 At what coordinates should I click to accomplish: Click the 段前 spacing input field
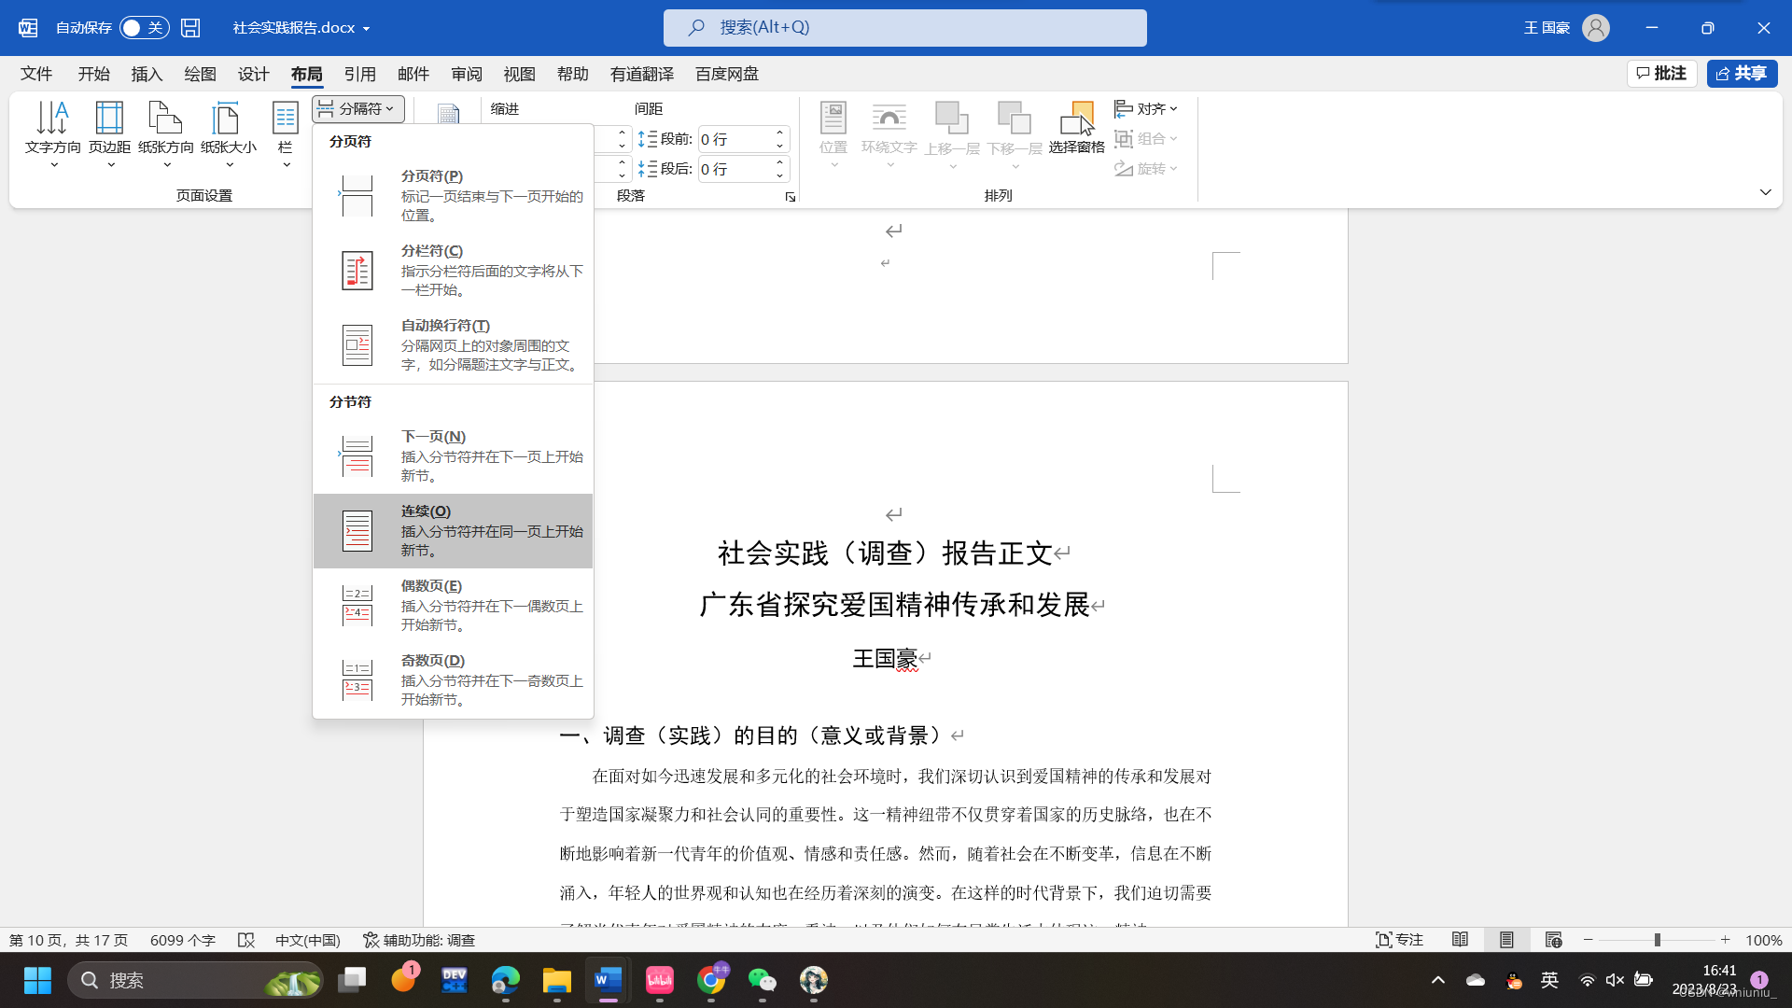click(x=734, y=139)
